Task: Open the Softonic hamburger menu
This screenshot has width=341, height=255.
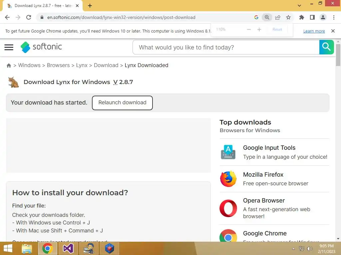Action: point(9,47)
